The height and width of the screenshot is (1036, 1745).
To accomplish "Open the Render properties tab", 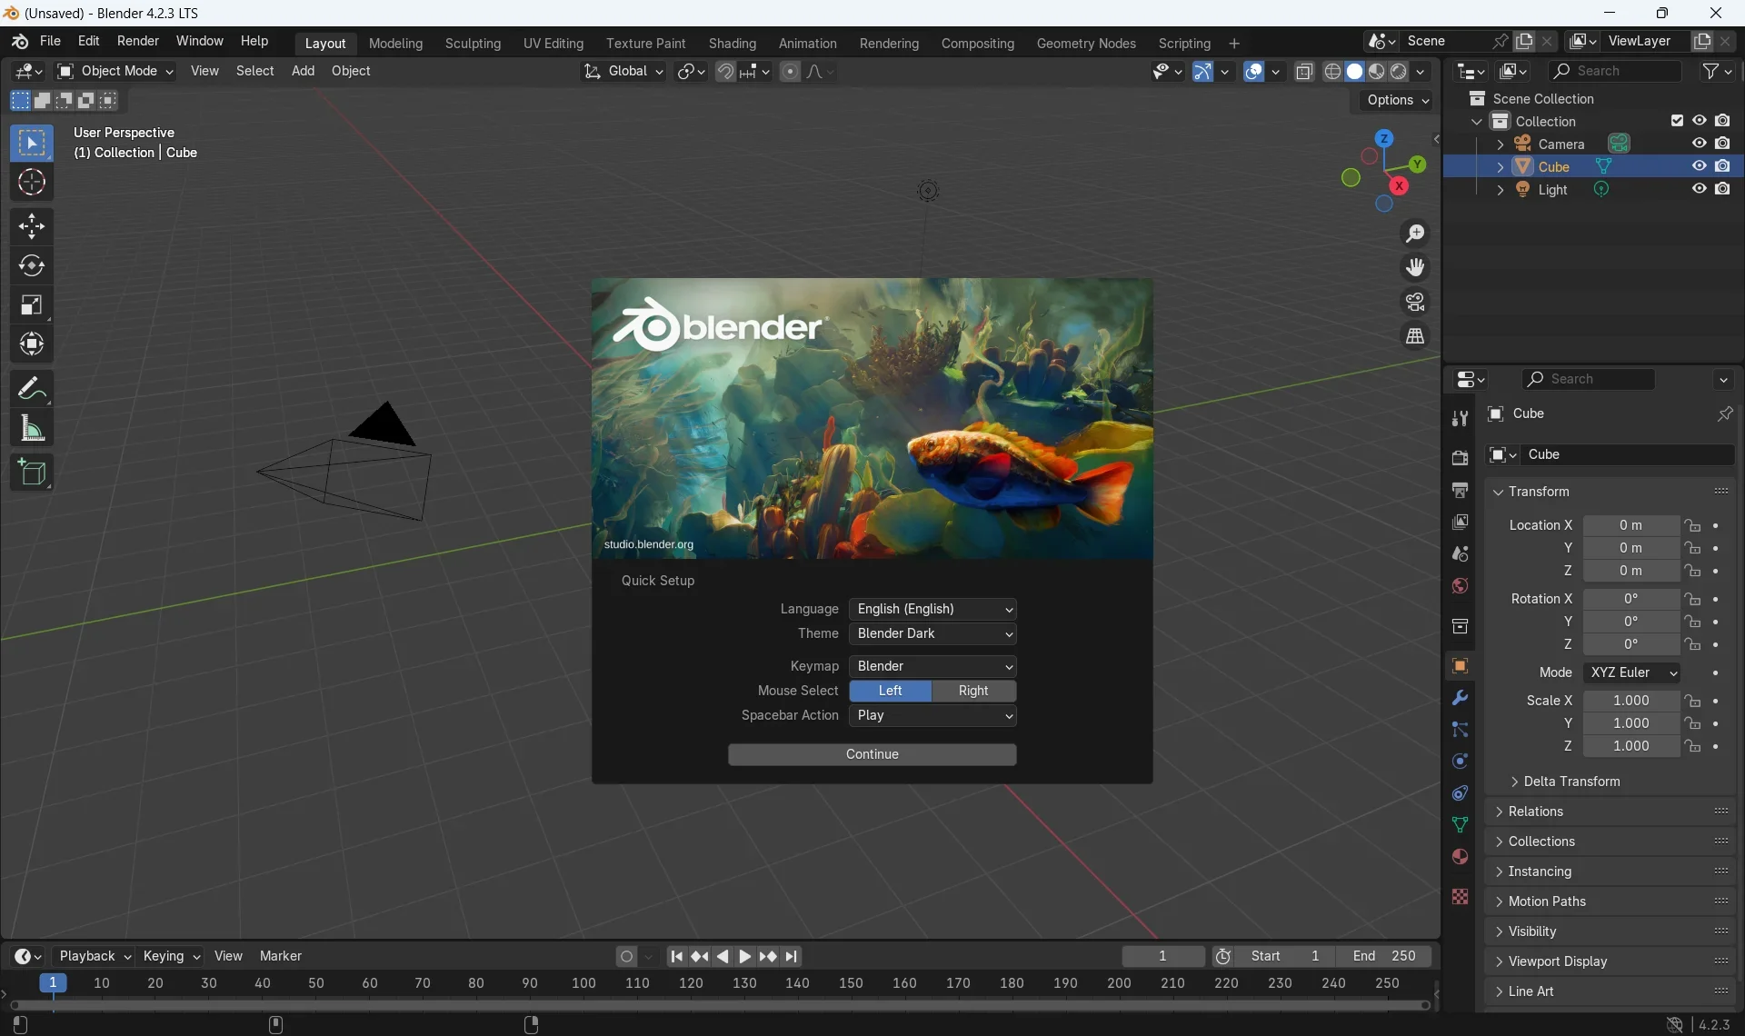I will [x=1460, y=458].
